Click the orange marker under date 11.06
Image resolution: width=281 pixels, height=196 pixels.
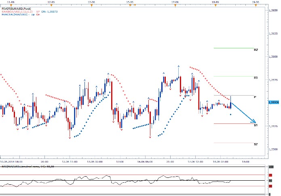tap(11, 5)
